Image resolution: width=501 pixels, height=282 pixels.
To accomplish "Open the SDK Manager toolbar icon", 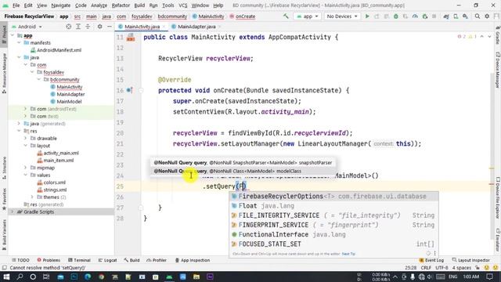I will point(465,16).
